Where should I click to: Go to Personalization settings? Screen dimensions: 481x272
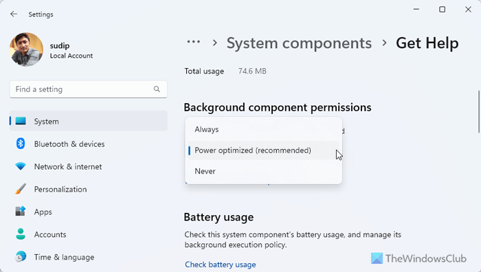click(89, 189)
